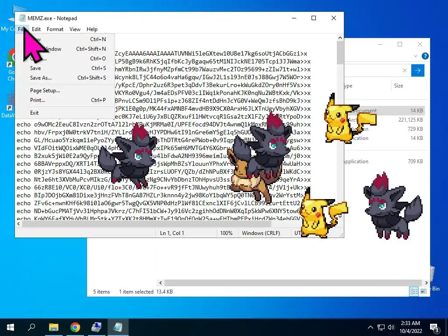Open the Help menu in Notepad

pos(92,29)
